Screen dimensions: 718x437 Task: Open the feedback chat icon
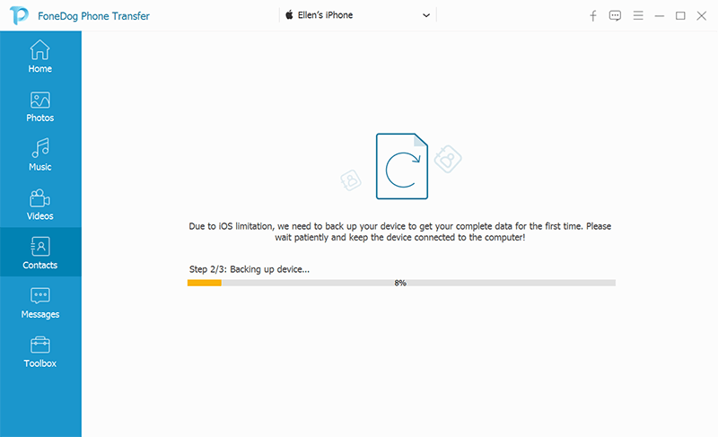[x=615, y=16]
